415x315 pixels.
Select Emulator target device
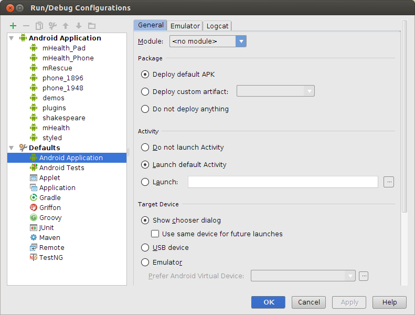(145, 262)
